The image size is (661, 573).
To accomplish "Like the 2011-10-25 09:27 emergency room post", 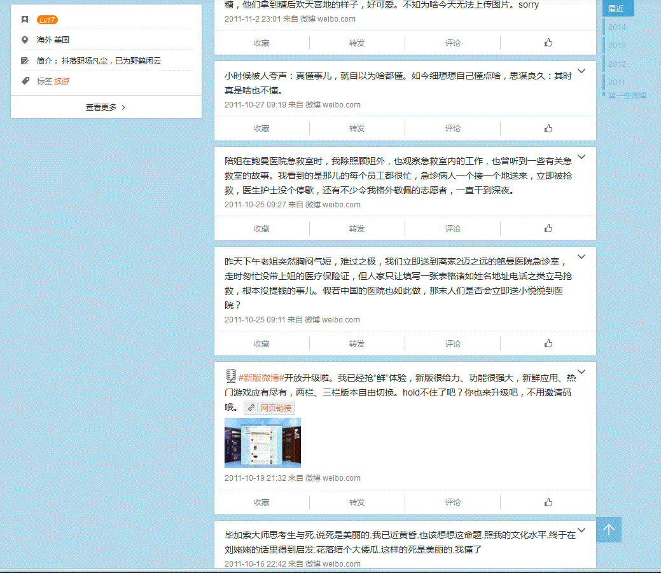I will [x=548, y=228].
